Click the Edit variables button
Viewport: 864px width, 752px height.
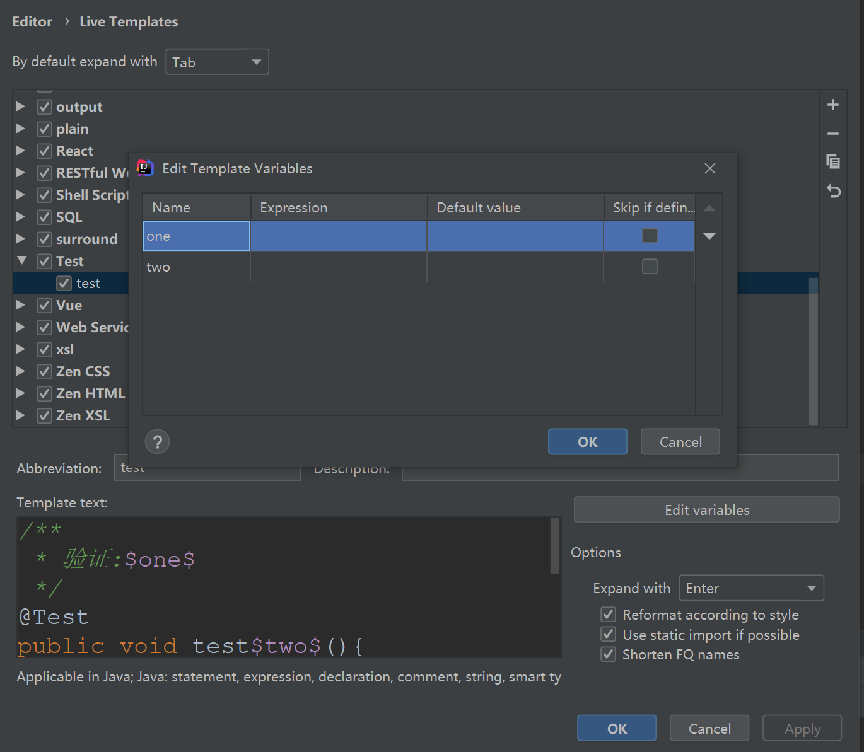click(x=707, y=510)
